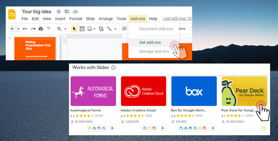278x141 pixels.
Task: Choose Manage add-ons menu entry
Action: click(154, 51)
